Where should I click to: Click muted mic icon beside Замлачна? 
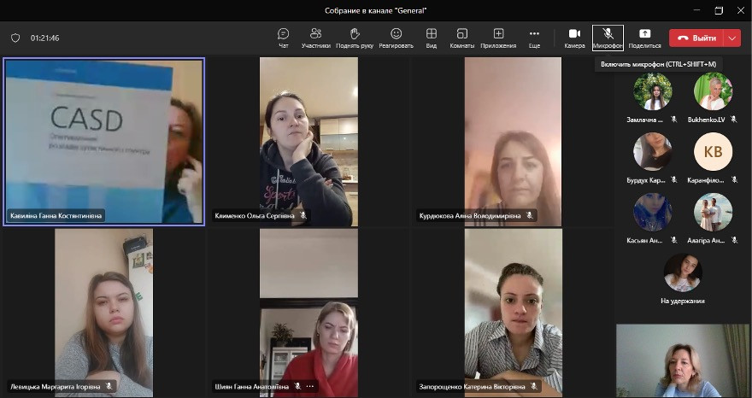[x=674, y=120]
